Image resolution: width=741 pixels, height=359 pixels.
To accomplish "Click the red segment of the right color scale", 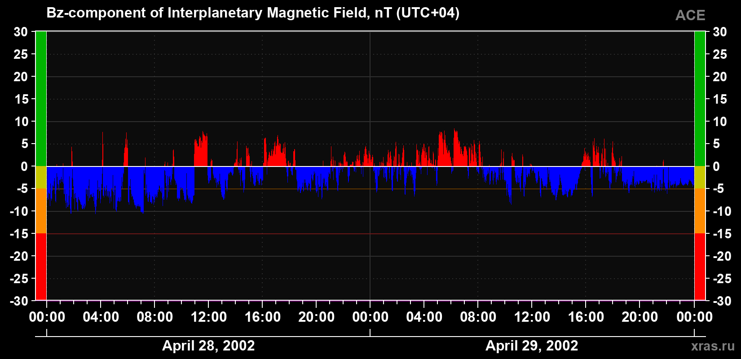I will click(x=700, y=267).
